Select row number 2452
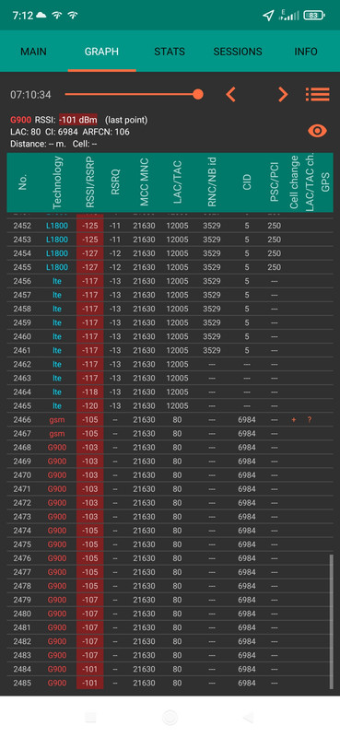 click(170, 226)
